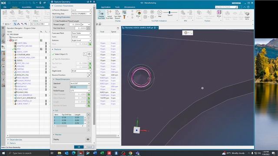Select MULTI_AXIS_DEBURRING operation

(26, 98)
